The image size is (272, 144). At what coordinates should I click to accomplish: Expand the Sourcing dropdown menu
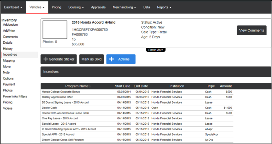(76, 7)
